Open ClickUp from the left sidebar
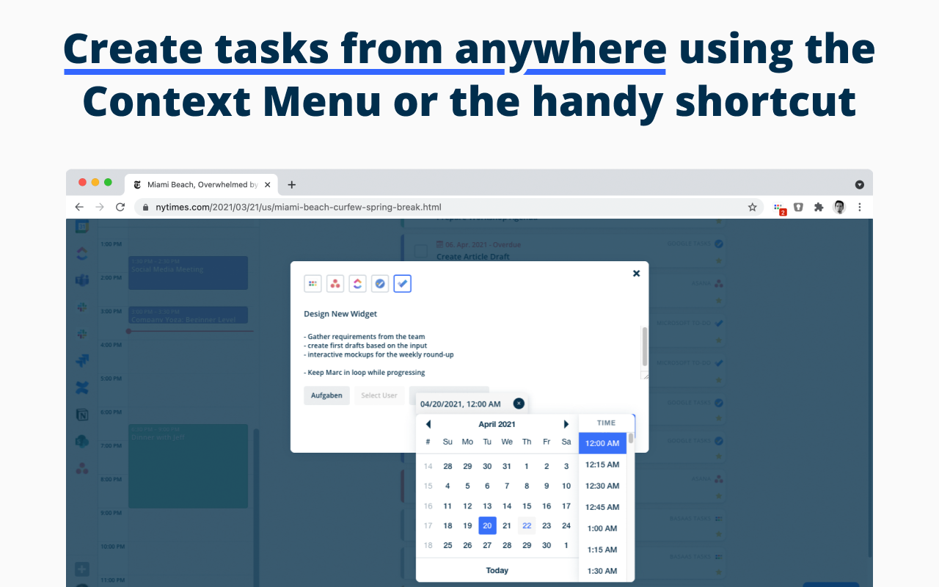 (x=81, y=253)
